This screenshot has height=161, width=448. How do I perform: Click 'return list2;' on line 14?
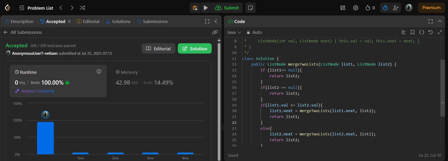(x=284, y=75)
